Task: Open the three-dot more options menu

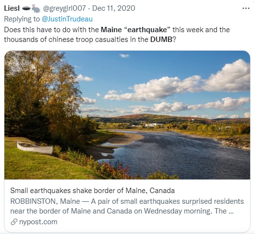Action: [246, 8]
